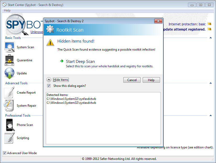Click the Internet protection yellow flag icon

[x=209, y=24]
